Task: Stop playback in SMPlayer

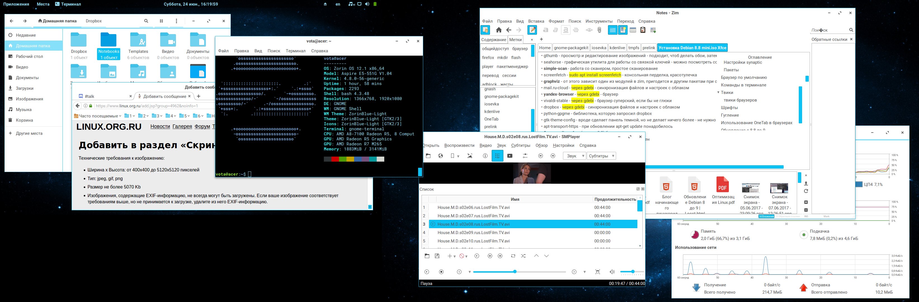Action: [441, 272]
